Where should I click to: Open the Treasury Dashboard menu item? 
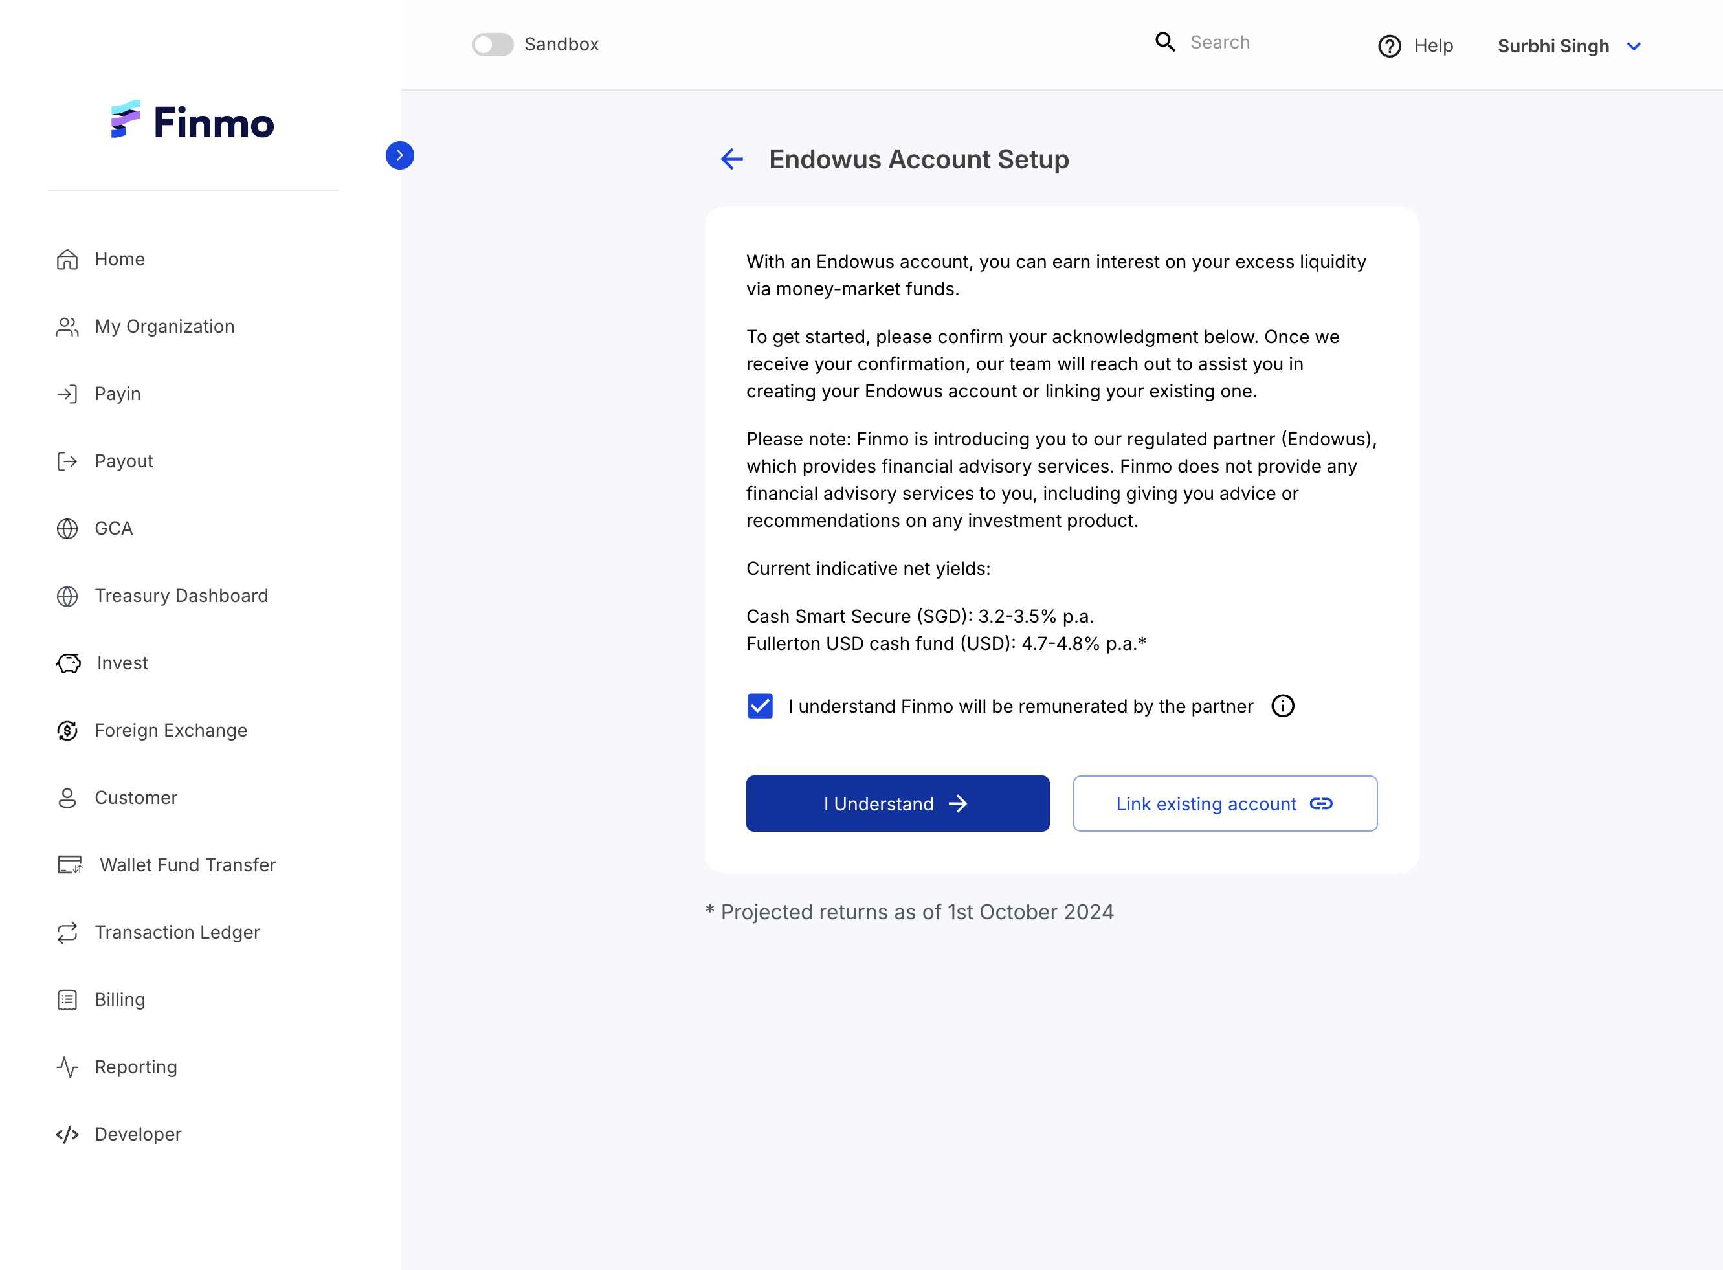(x=162, y=597)
